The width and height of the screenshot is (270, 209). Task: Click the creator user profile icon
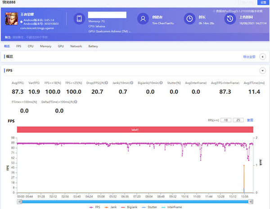click(143, 19)
